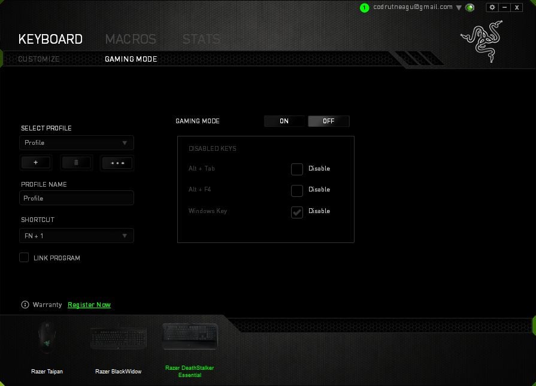Close the Synapse window
Viewport: 536px width, 386px height.
(517, 7)
